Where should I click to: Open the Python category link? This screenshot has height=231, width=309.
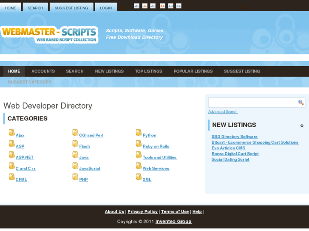click(x=150, y=135)
